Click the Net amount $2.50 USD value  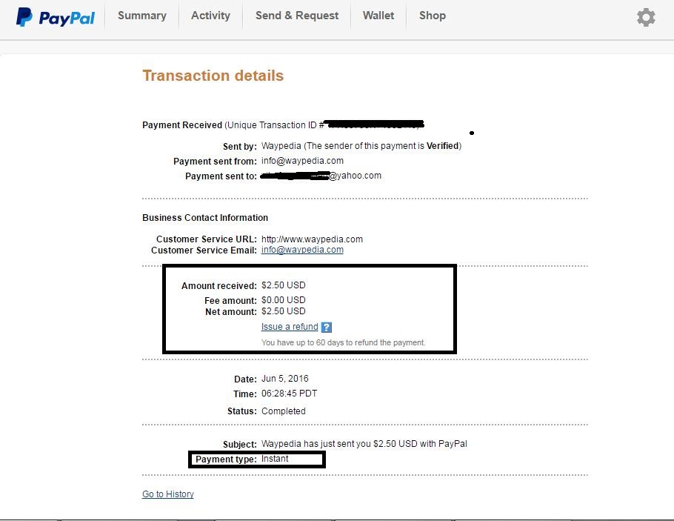point(283,311)
